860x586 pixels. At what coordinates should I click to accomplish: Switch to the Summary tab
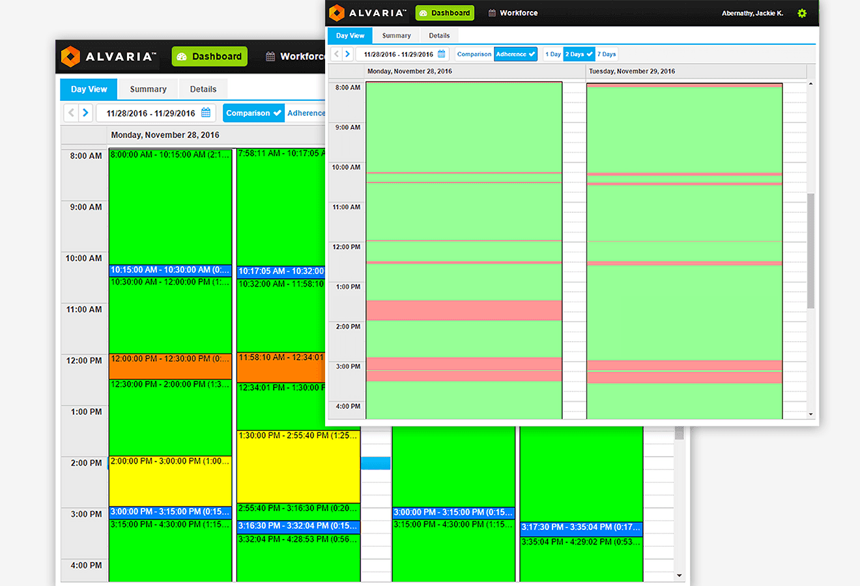pos(396,36)
